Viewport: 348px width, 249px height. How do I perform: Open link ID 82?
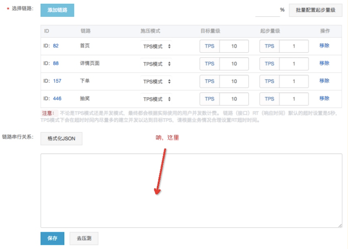(56, 46)
